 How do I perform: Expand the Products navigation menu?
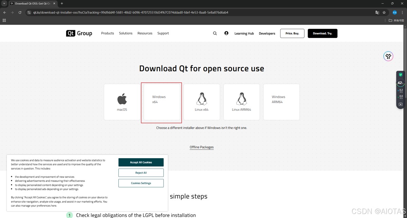[x=108, y=33]
